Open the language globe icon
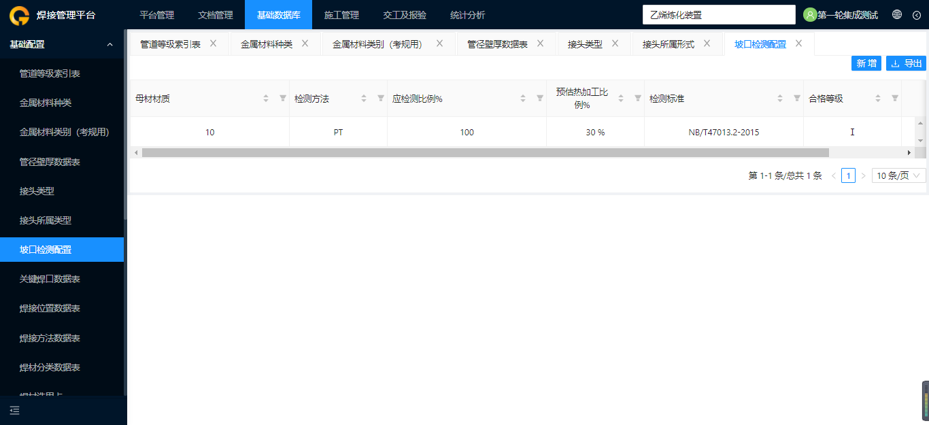Image resolution: width=929 pixels, height=425 pixels. click(897, 15)
